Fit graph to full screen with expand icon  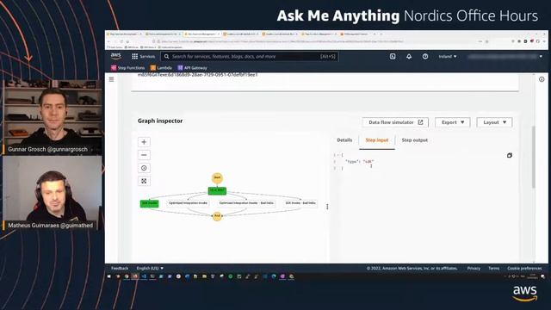pos(144,181)
